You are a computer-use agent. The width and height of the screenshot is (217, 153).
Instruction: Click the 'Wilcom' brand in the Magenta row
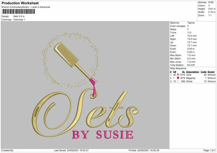(x=212, y=78)
